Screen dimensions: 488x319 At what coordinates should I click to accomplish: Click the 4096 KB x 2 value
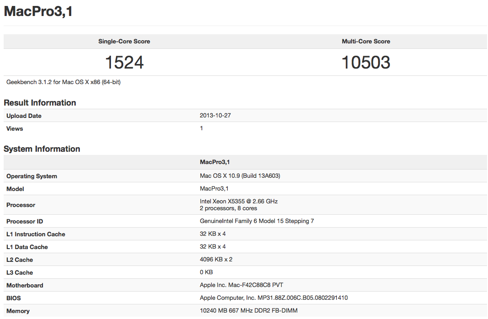tap(216, 259)
